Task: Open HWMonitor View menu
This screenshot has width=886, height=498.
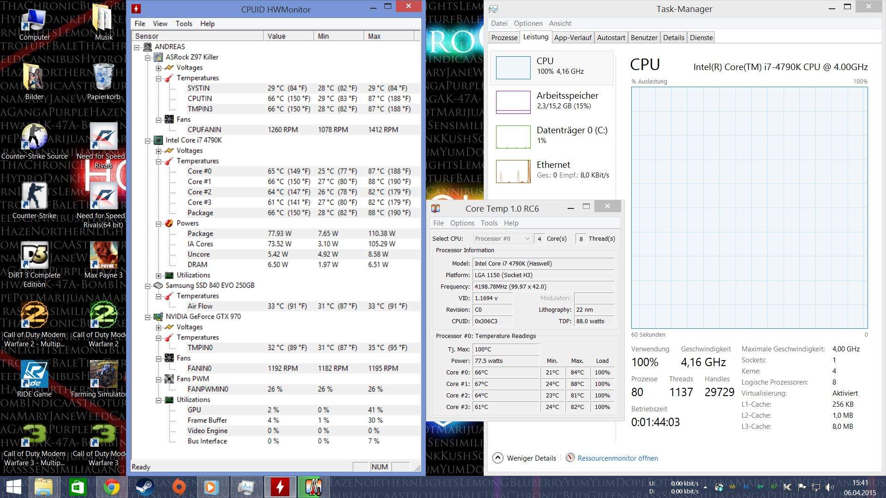Action: [x=160, y=24]
